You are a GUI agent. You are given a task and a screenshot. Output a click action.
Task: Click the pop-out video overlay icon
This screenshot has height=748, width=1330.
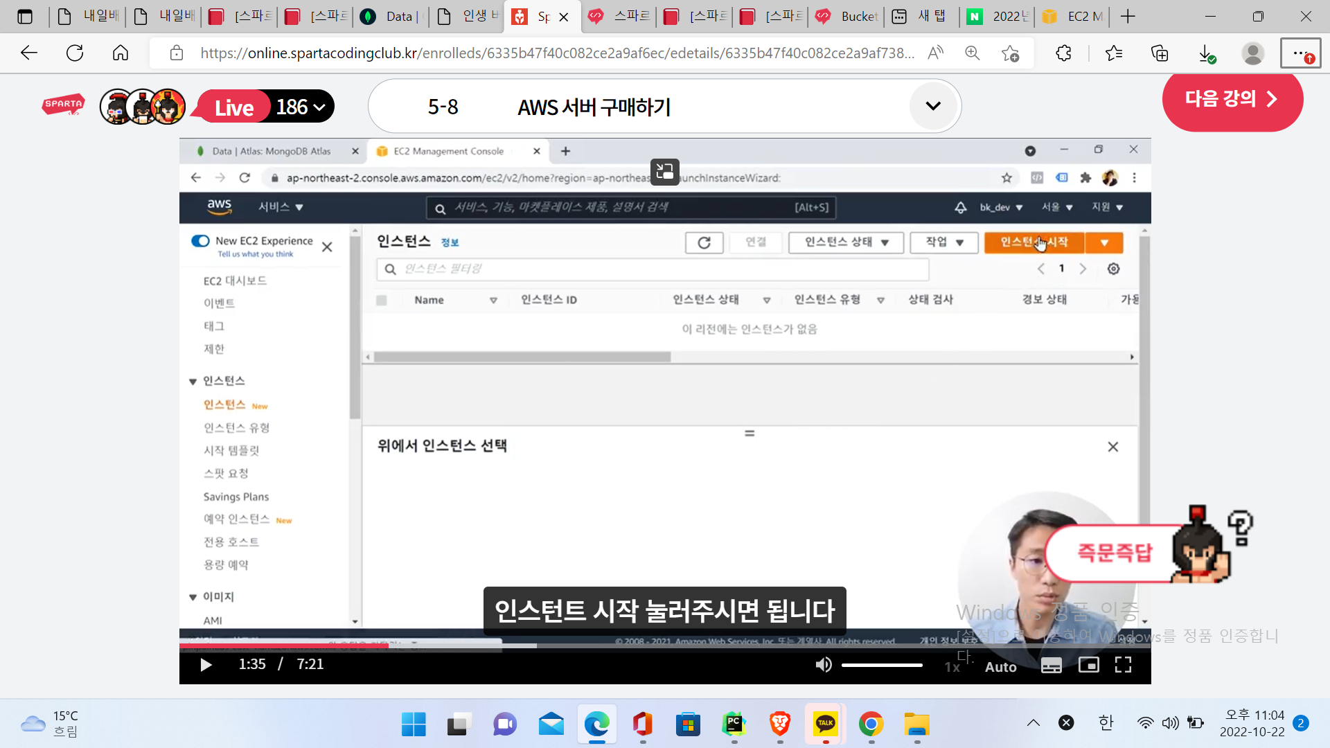pyautogui.click(x=665, y=171)
